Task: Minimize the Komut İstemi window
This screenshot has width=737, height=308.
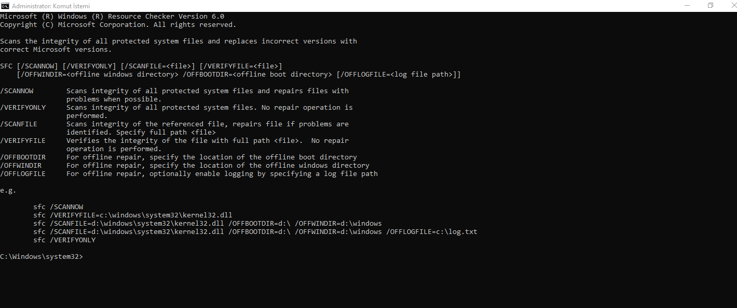Action: pos(686,6)
